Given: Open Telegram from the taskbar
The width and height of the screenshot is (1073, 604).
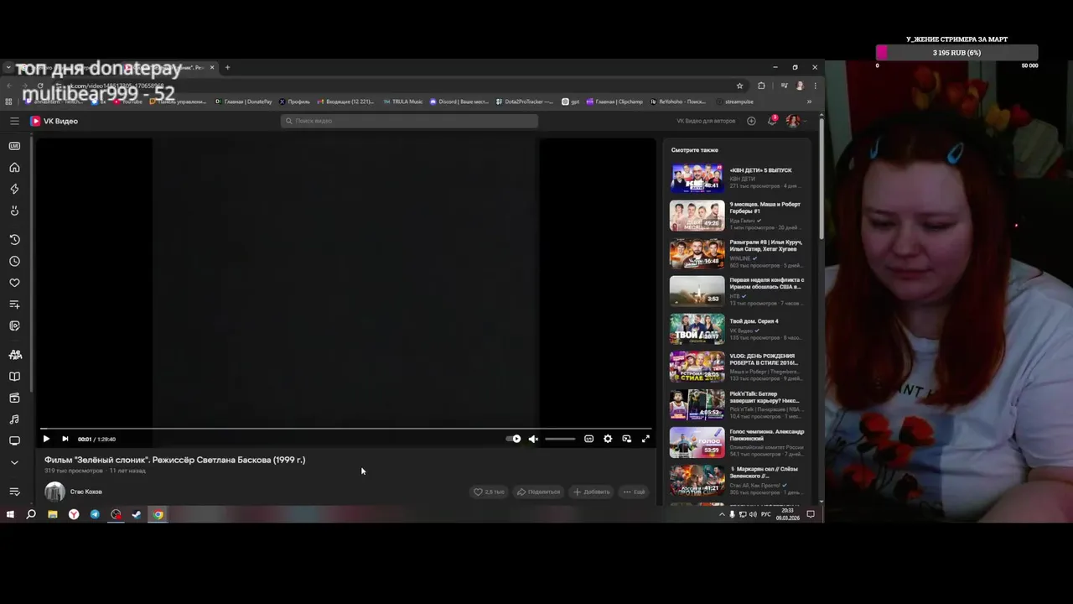Looking at the screenshot, I should (95, 514).
